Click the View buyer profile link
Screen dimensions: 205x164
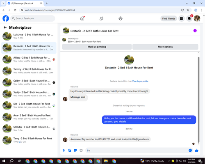click(140, 81)
